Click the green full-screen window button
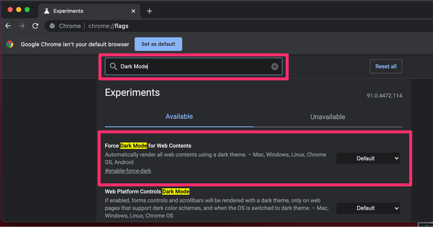 28,10
